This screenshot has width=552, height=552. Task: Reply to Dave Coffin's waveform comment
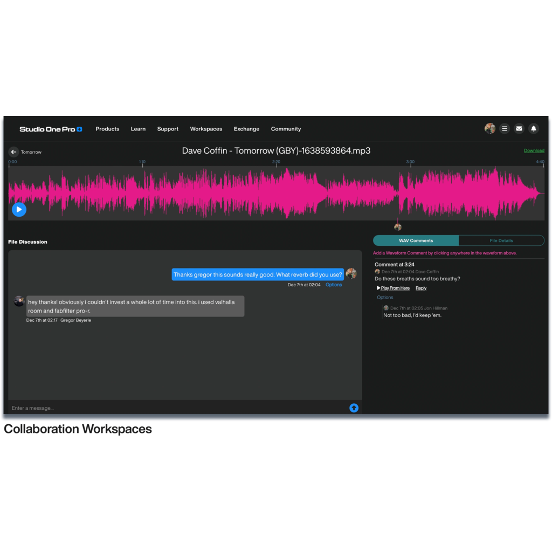[x=421, y=288]
